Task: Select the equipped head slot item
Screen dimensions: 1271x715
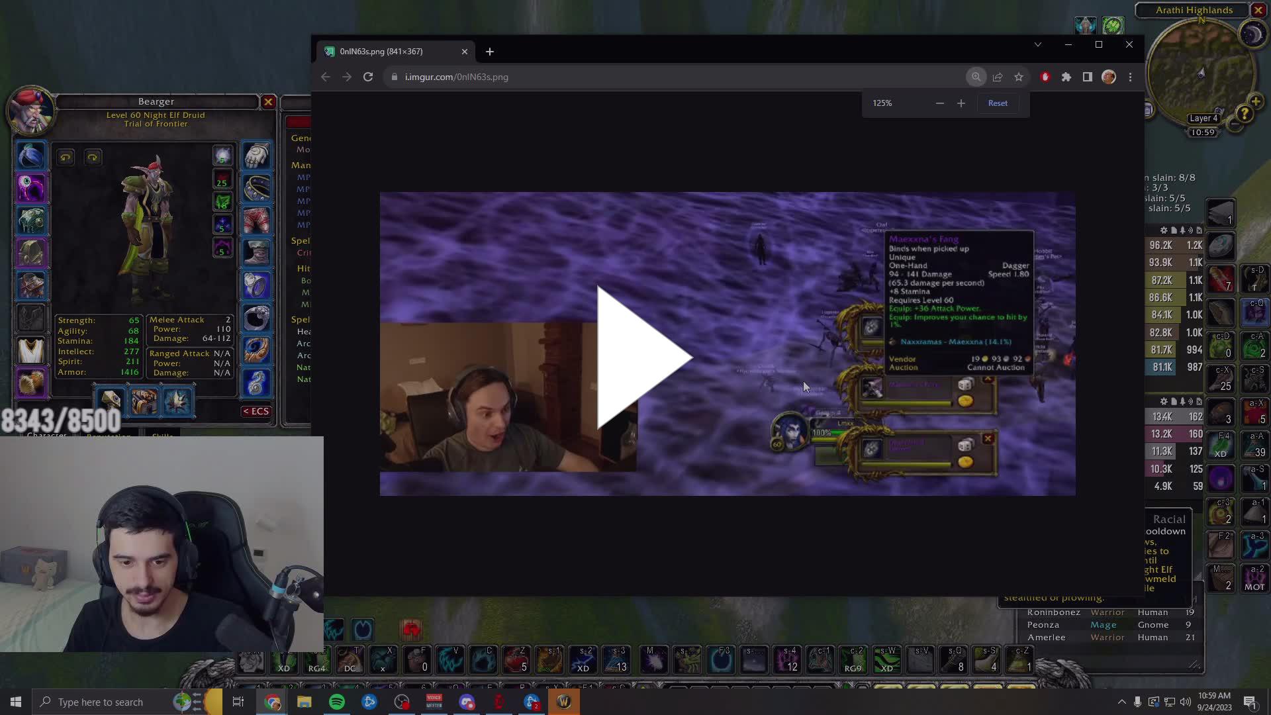Action: tap(31, 155)
